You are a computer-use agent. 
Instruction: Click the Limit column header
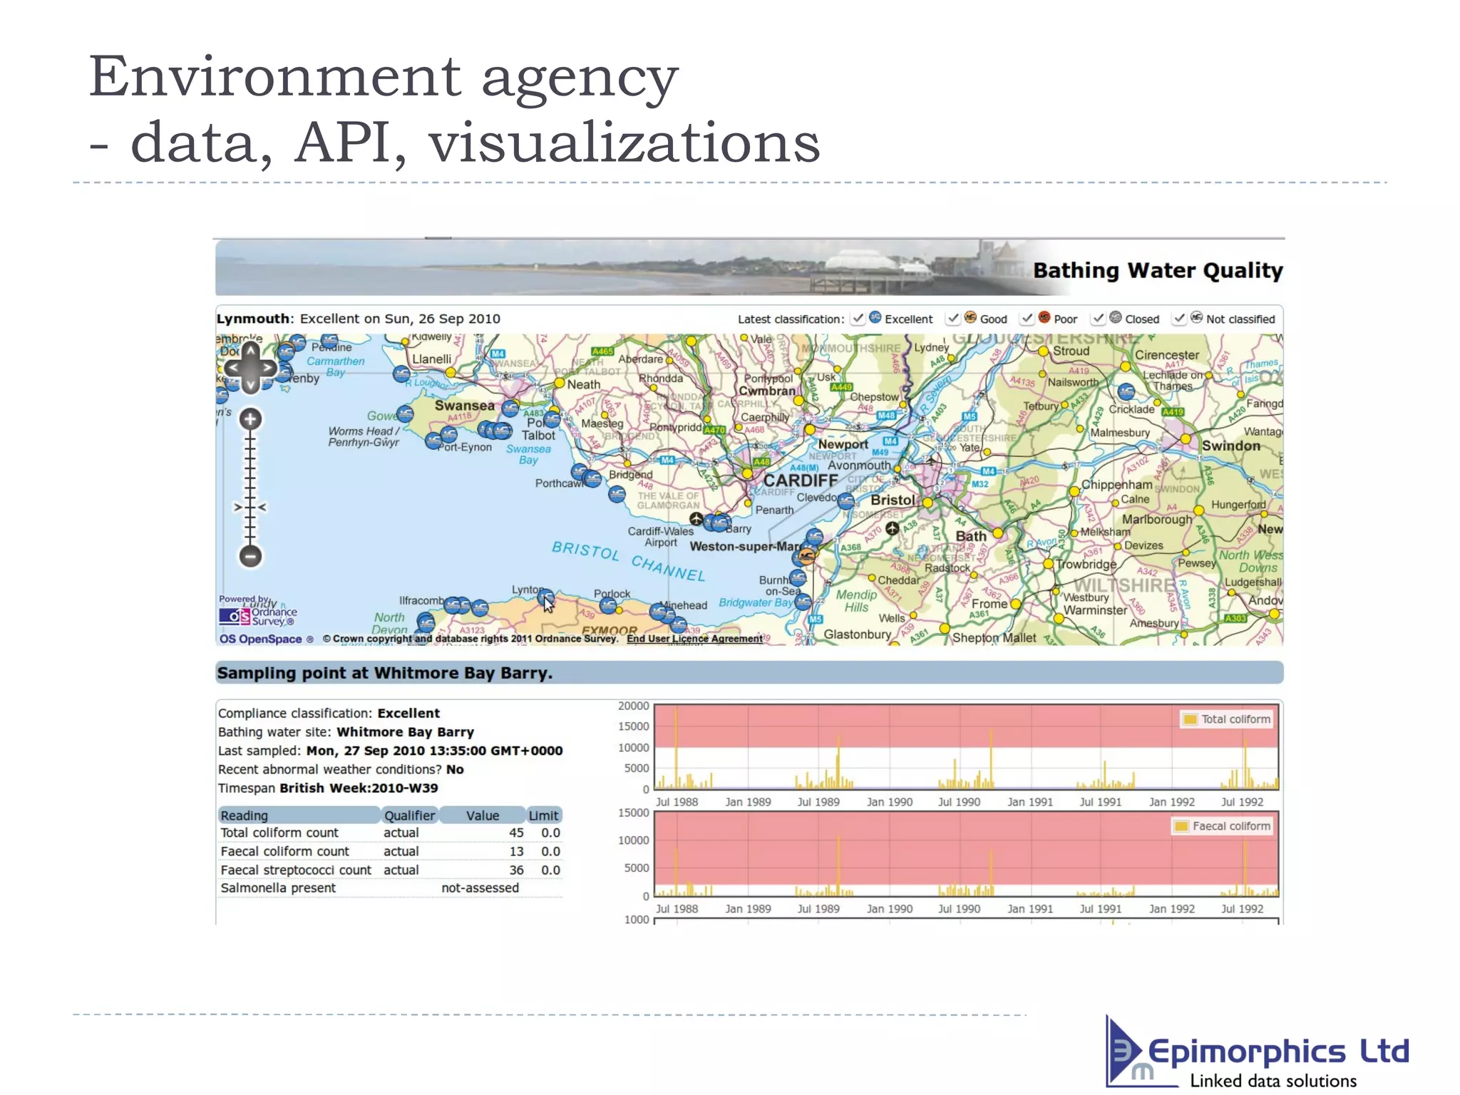coord(544,816)
